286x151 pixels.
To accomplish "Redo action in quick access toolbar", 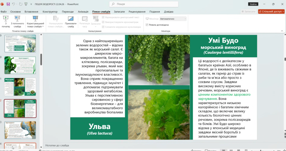I will pos(21,4).
